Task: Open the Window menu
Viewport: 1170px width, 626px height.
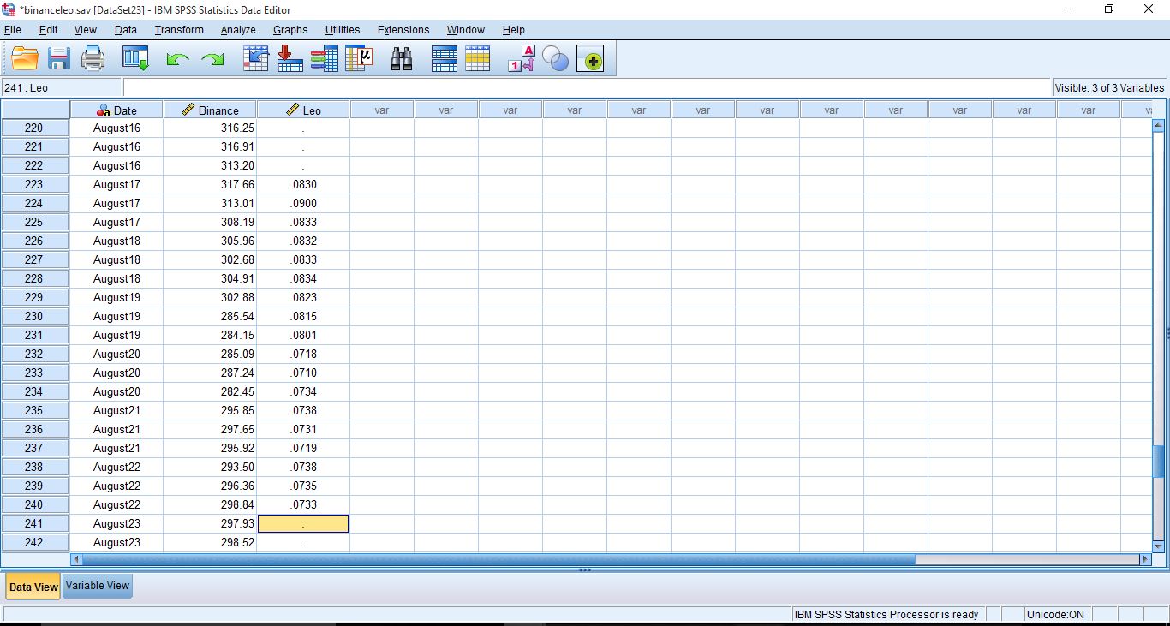Action: click(x=466, y=29)
